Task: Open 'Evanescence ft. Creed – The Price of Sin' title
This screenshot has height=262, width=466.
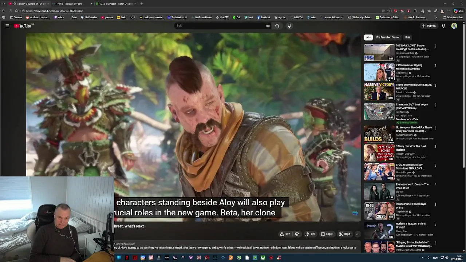Action: point(412,186)
